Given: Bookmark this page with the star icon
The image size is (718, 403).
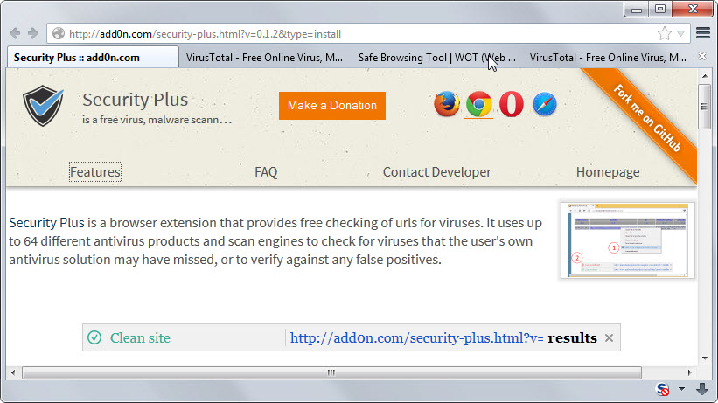Looking at the screenshot, I should coord(665,33).
